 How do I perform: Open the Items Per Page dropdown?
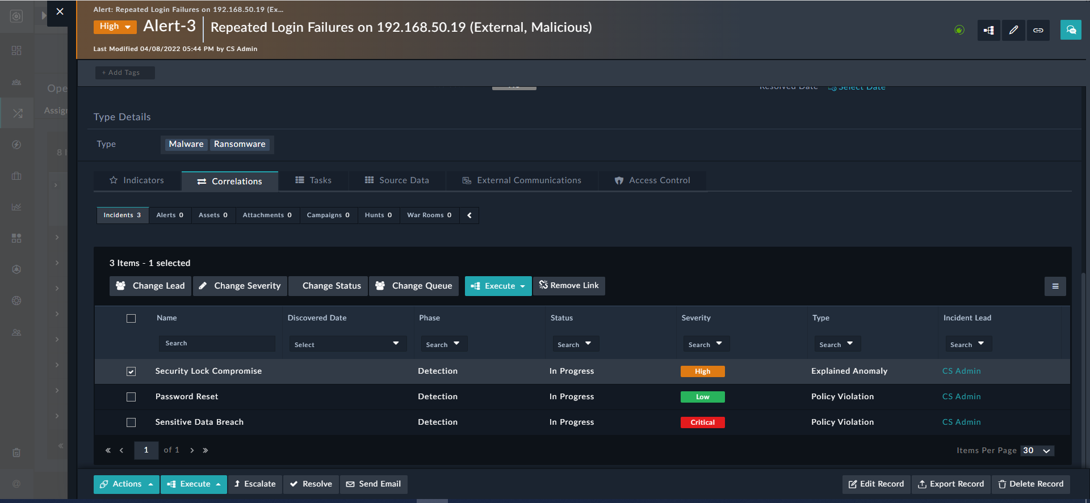coord(1037,451)
